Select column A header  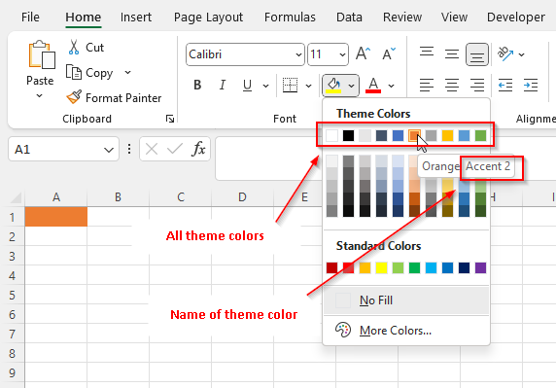(x=56, y=197)
